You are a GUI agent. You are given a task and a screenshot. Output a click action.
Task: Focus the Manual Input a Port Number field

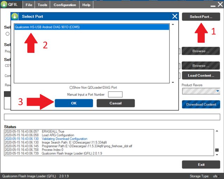point(115,94)
